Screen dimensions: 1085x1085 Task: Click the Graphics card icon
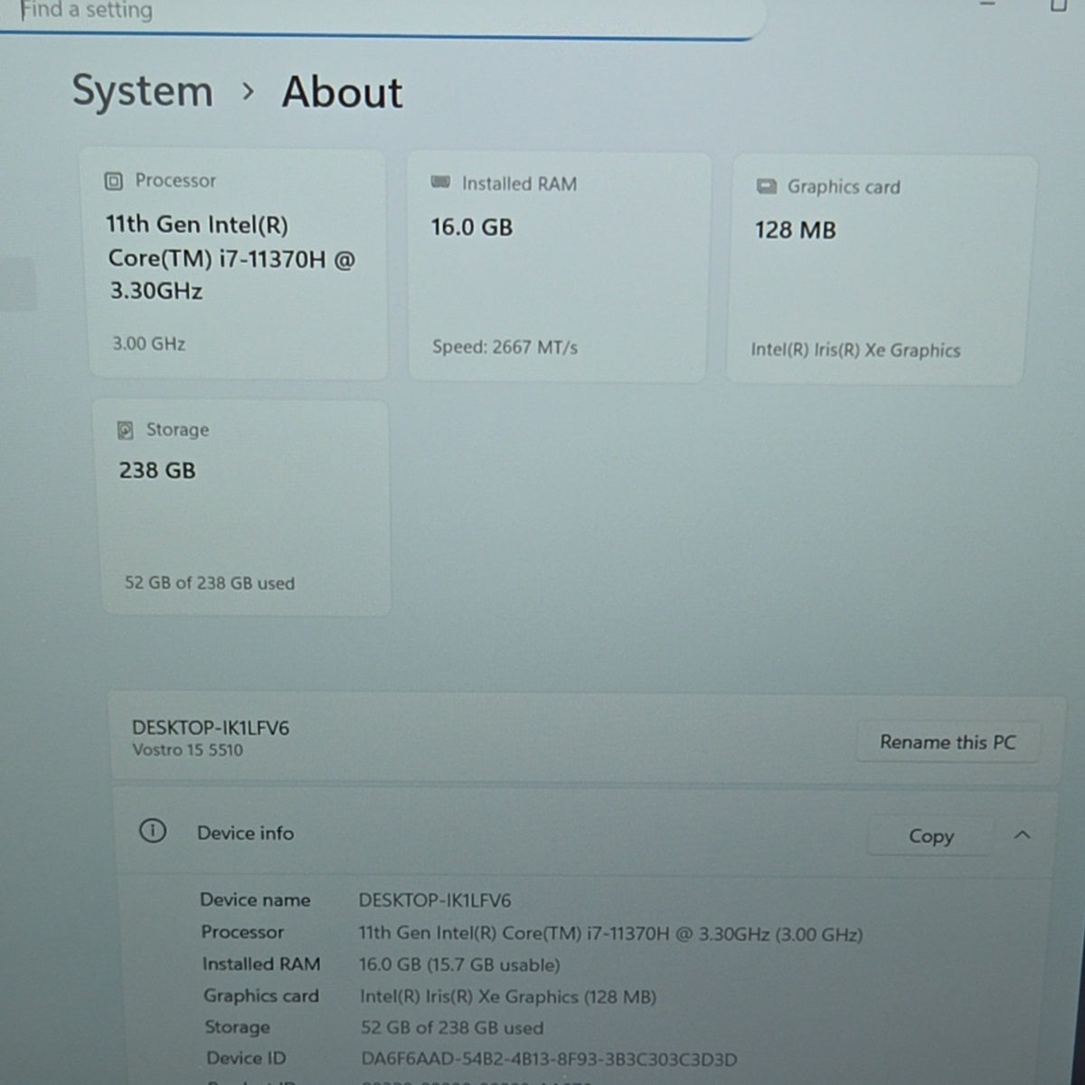click(766, 186)
